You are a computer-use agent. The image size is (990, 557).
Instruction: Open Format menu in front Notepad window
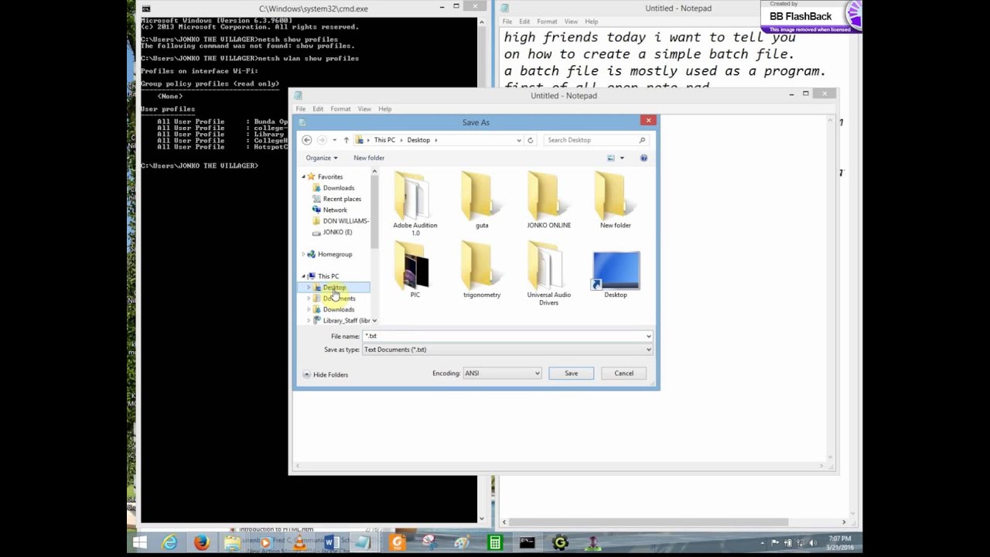340,109
